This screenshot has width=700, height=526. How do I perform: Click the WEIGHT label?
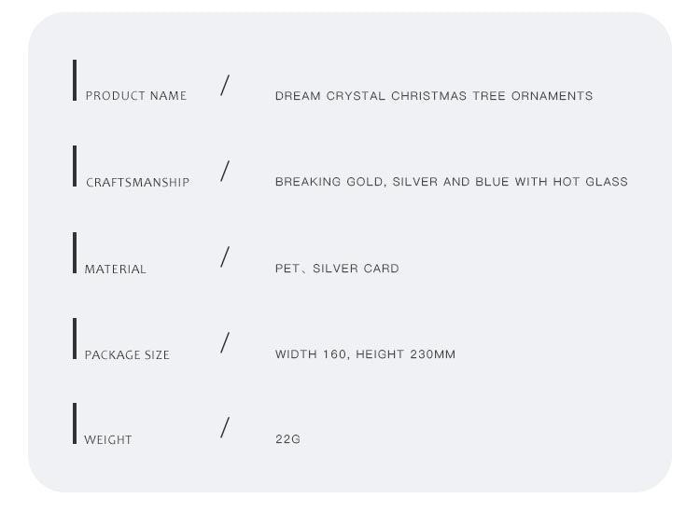click(x=108, y=440)
